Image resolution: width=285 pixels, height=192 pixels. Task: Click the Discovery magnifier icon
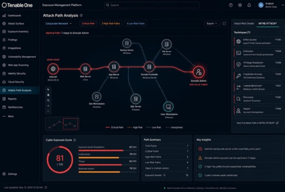(238, 99)
